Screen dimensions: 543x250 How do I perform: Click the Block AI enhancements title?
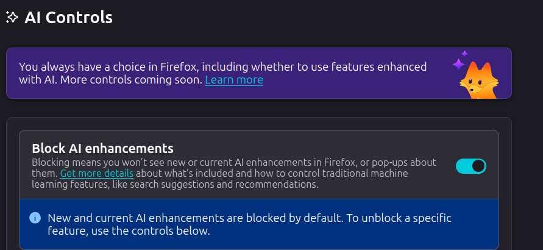pyautogui.click(x=102, y=148)
